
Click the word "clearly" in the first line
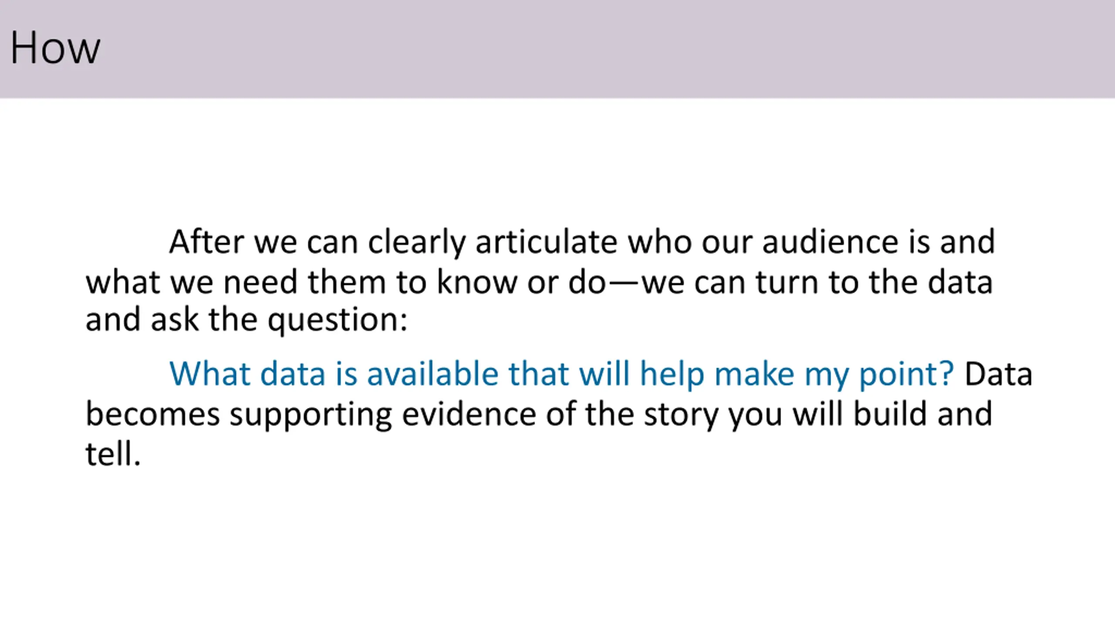tap(417, 242)
